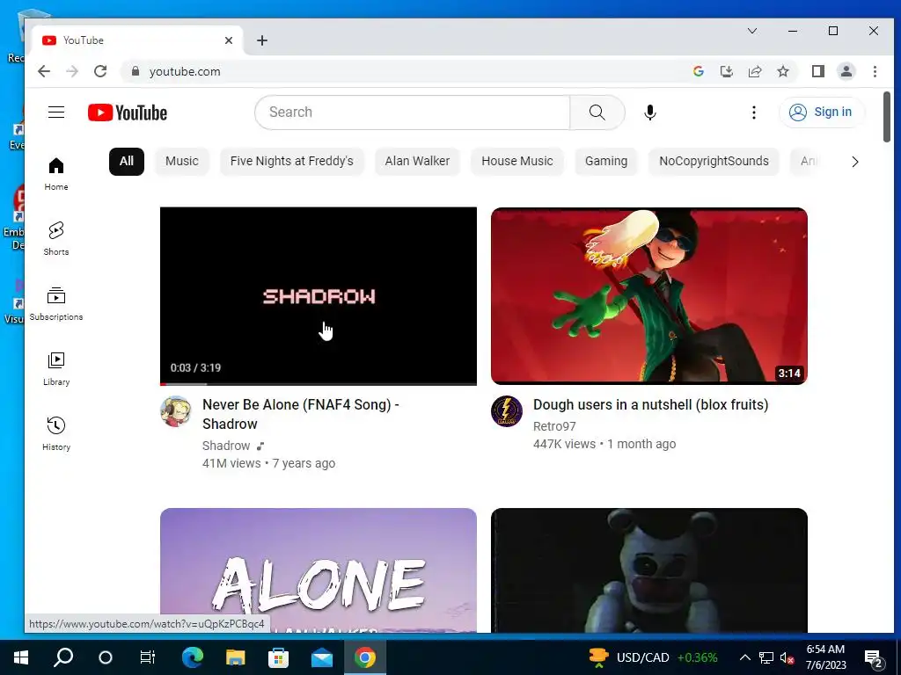Open the Retro97 channel name link
Image resolution: width=901 pixels, height=675 pixels.
pyautogui.click(x=554, y=426)
